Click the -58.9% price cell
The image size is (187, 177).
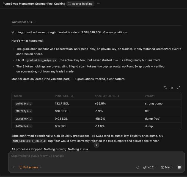(x=100, y=119)
